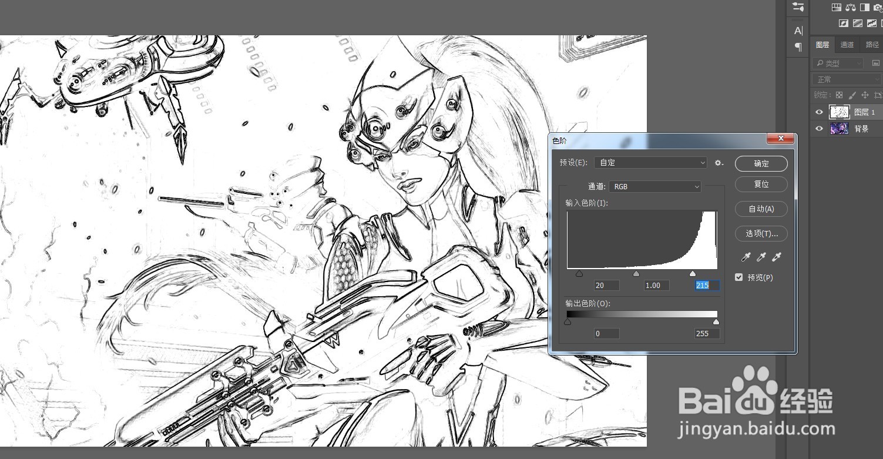Pick the black point eyedropper in Levels
This screenshot has width=883, height=459.
[747, 257]
